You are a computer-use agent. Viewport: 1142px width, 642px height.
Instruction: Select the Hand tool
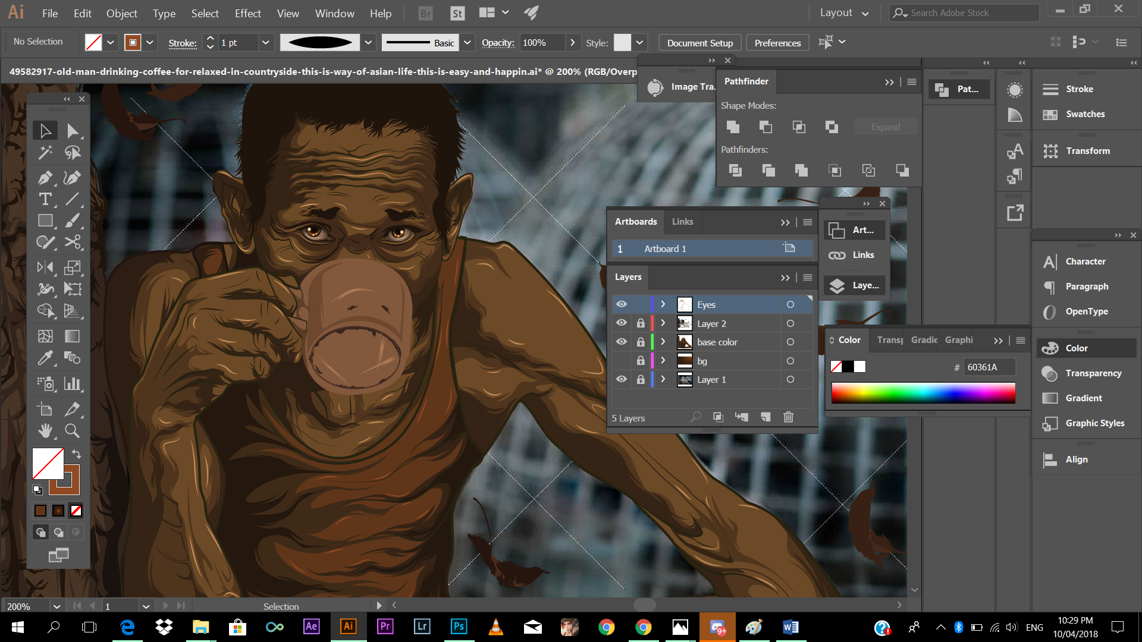45,430
